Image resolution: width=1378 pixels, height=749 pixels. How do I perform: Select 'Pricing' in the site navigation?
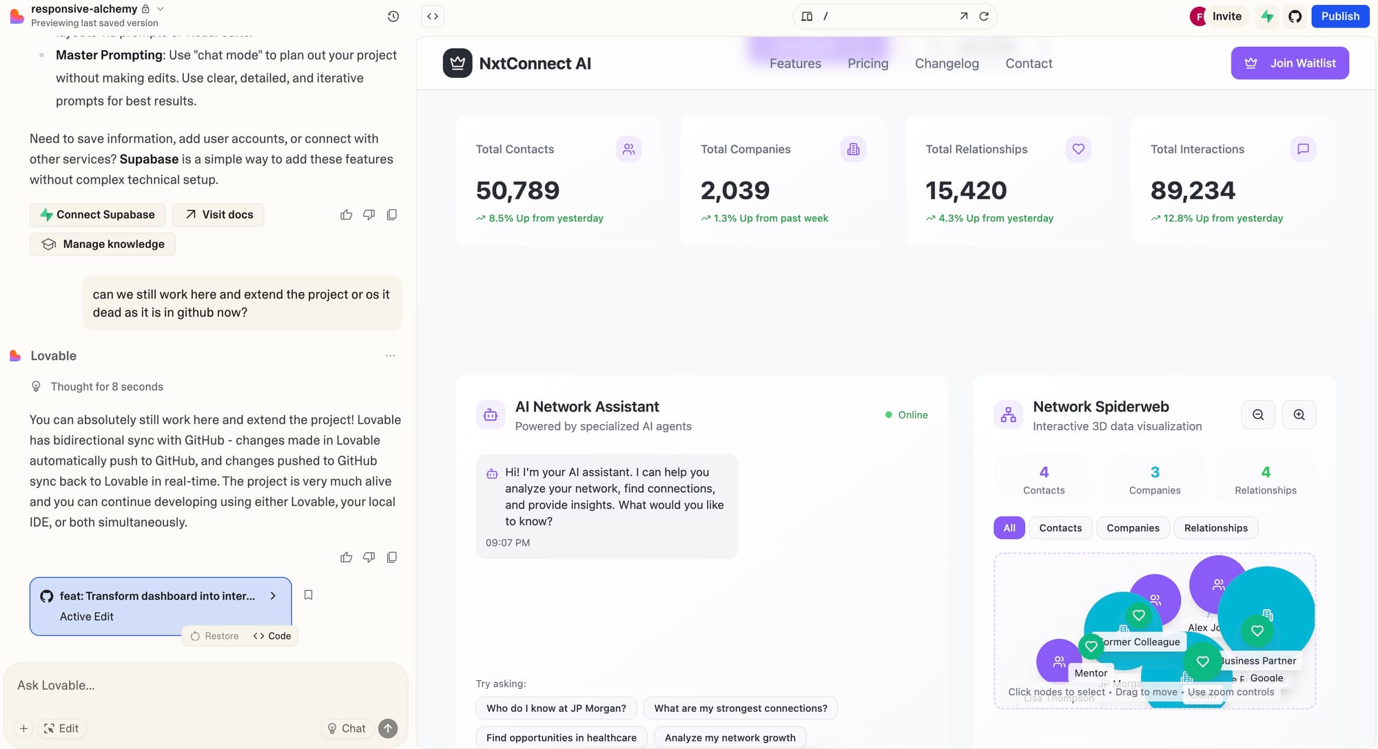[x=867, y=63]
